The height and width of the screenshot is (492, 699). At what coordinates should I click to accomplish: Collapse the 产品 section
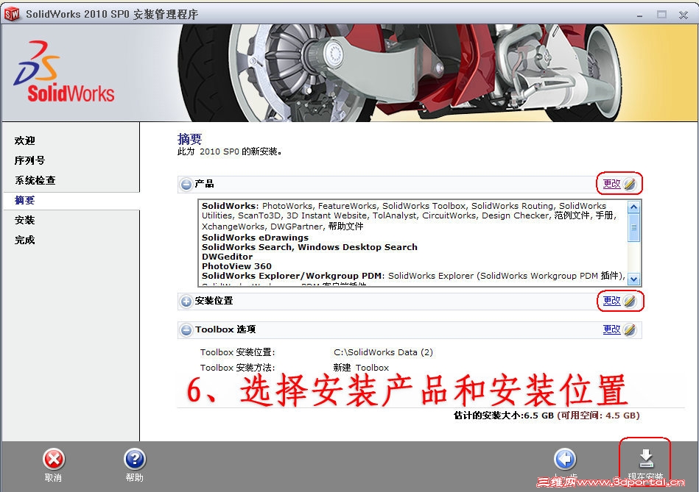186,184
